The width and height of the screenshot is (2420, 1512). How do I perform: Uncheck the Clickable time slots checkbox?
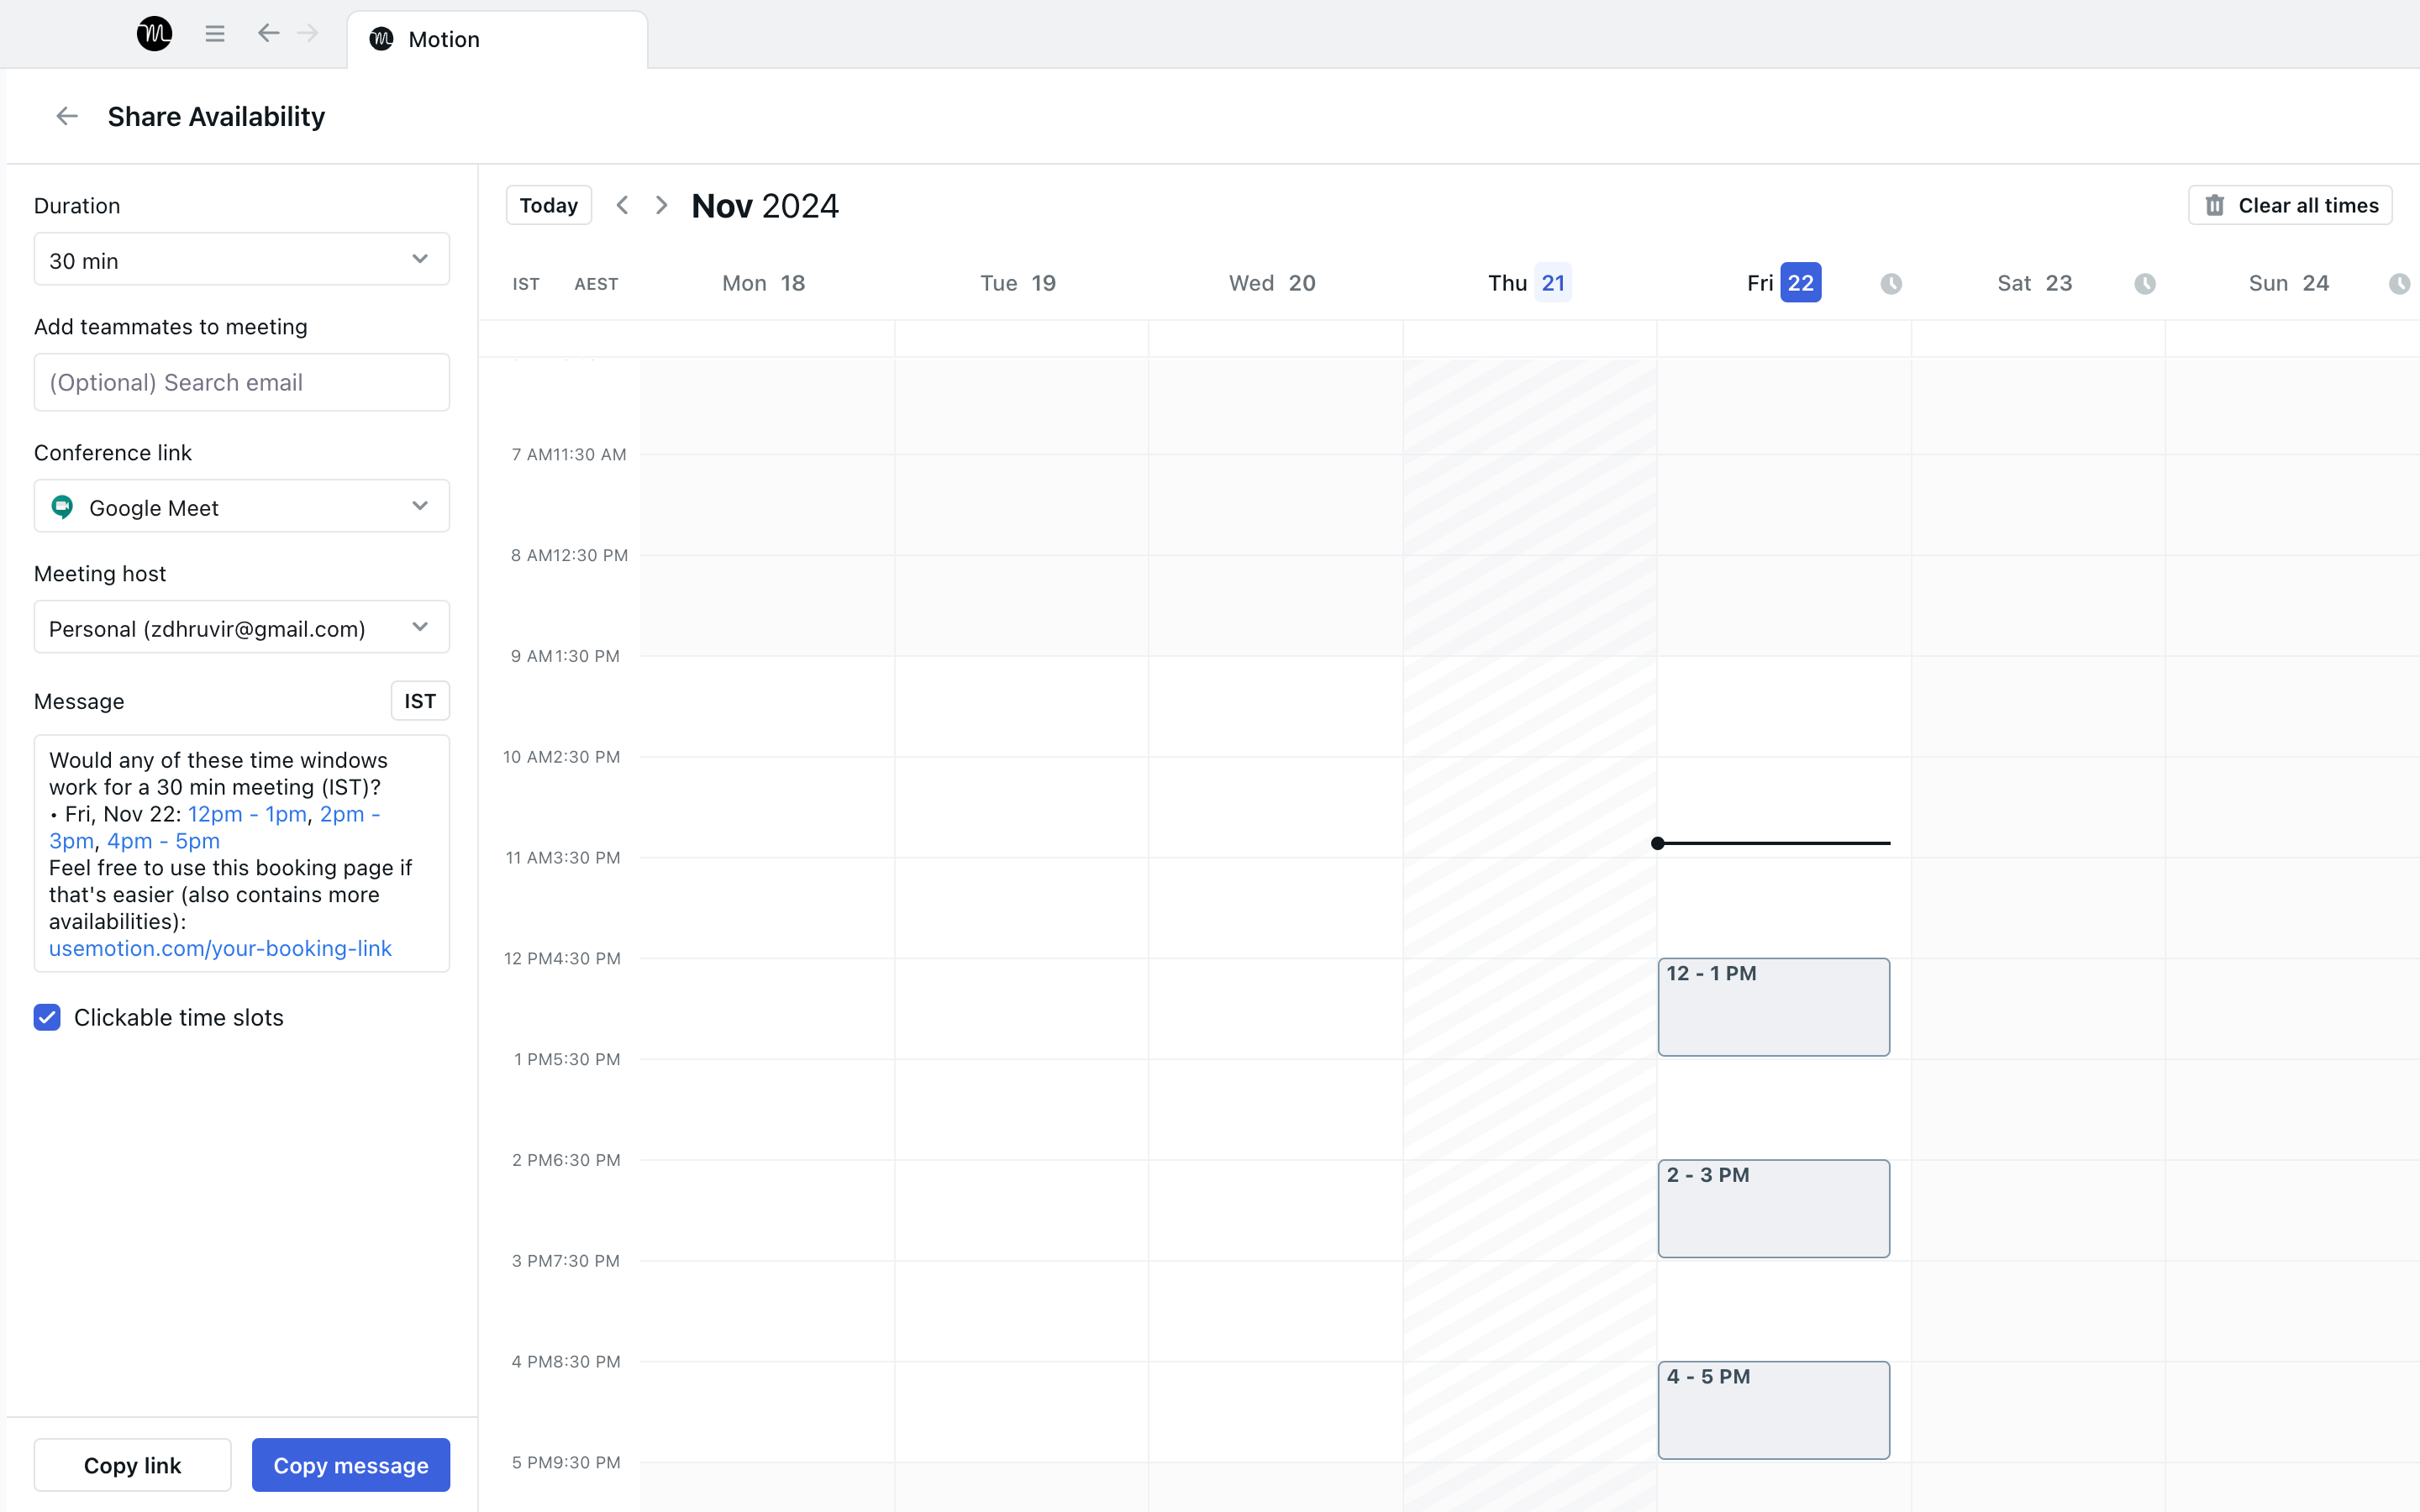[47, 1018]
